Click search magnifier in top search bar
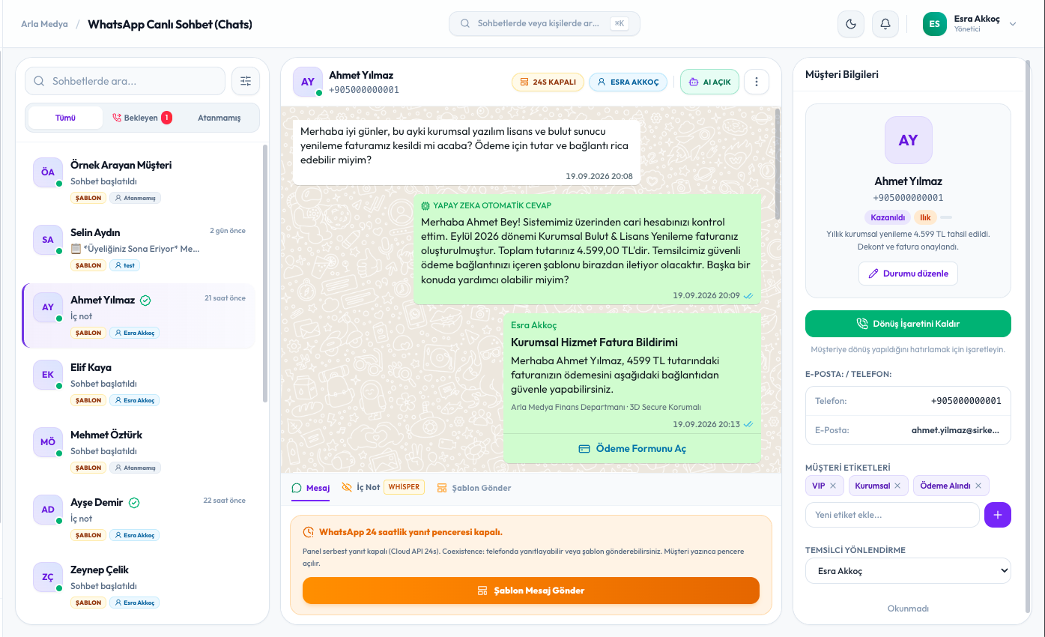Screen dimensions: 1045x637 [465, 23]
